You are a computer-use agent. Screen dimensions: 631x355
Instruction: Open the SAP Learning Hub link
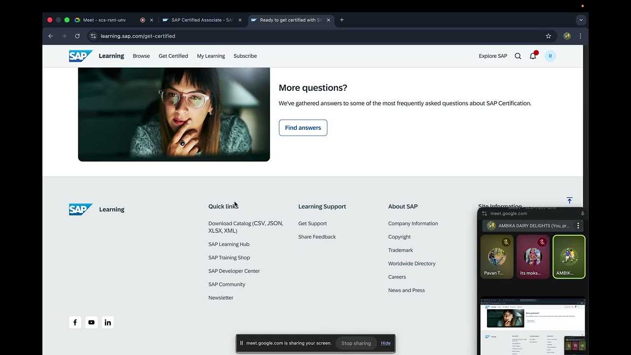[x=229, y=244]
